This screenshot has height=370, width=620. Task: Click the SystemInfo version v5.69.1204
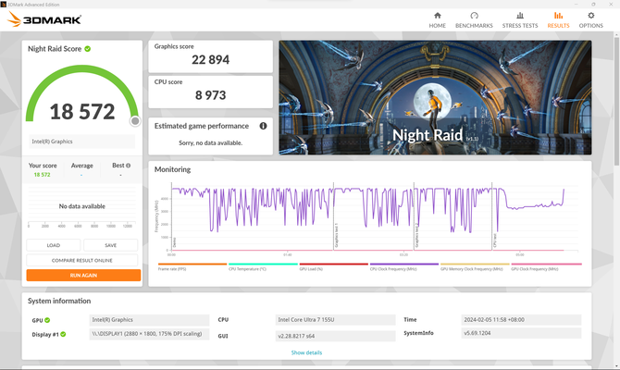pyautogui.click(x=521, y=333)
